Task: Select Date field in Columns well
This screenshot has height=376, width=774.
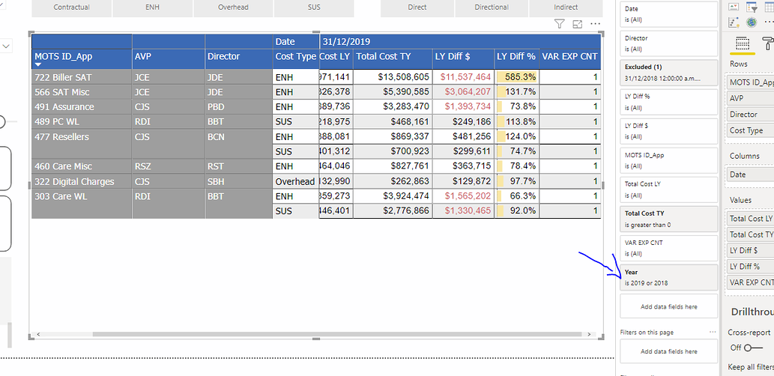Action: 750,175
